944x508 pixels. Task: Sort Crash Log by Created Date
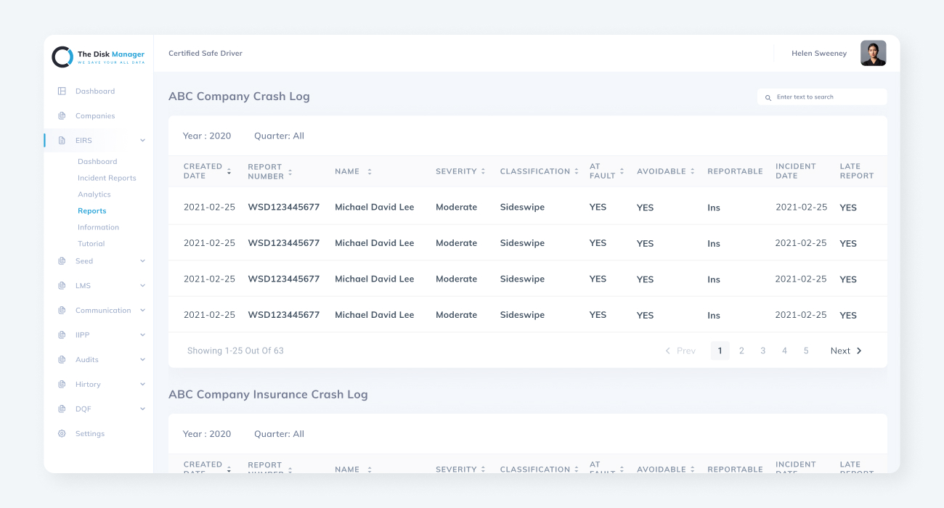tap(229, 171)
